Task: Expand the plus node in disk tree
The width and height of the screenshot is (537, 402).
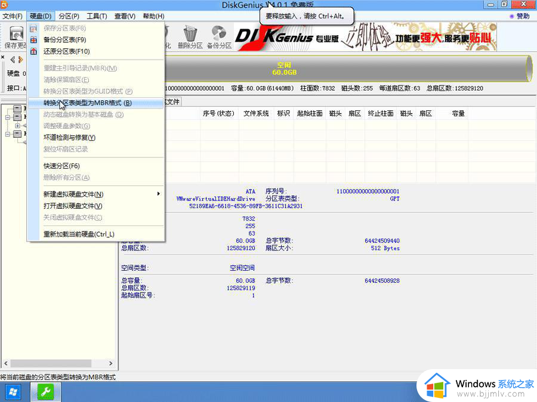Action: 17,126
